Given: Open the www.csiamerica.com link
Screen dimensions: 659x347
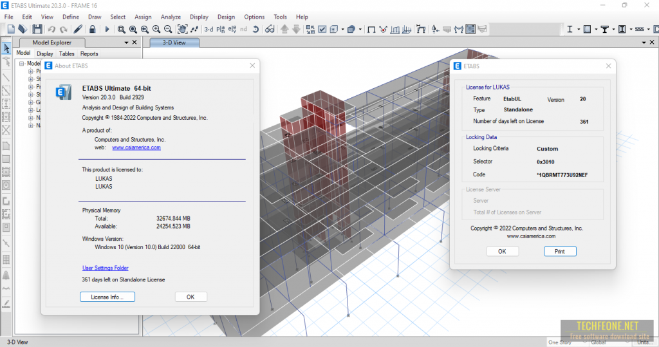Looking at the screenshot, I should [x=136, y=147].
